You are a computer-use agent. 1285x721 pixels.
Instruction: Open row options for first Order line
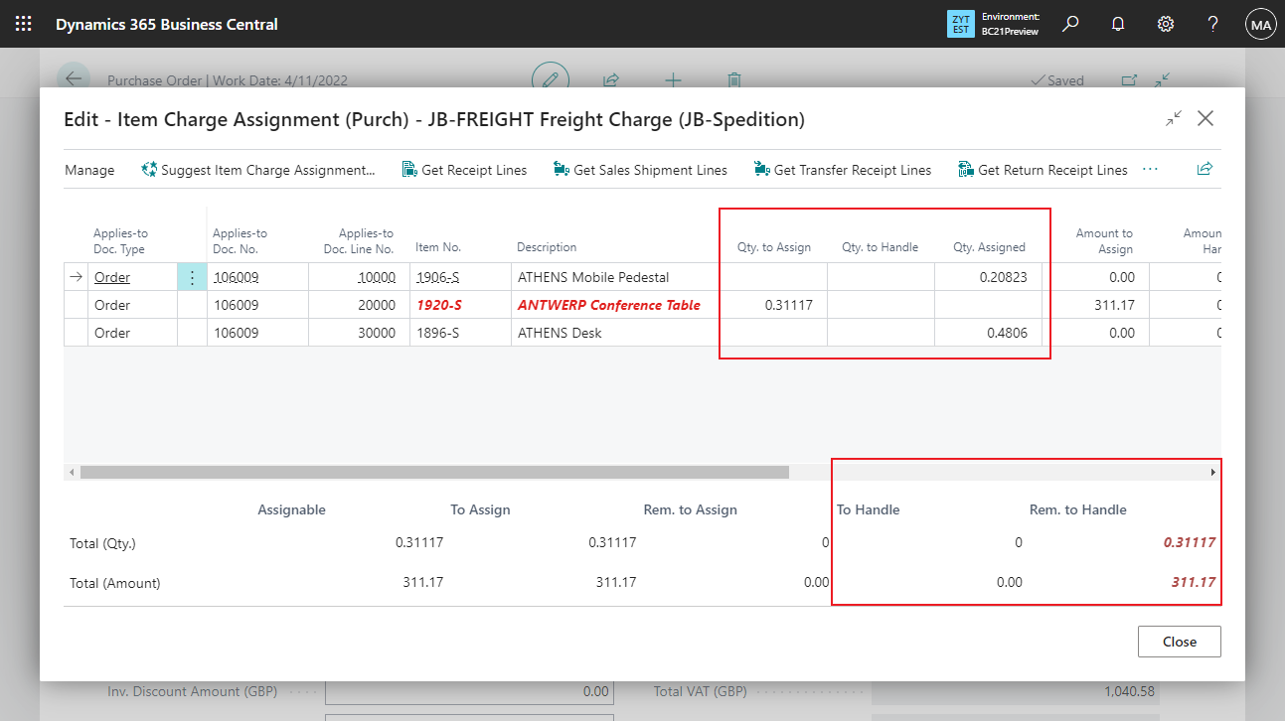coord(192,278)
